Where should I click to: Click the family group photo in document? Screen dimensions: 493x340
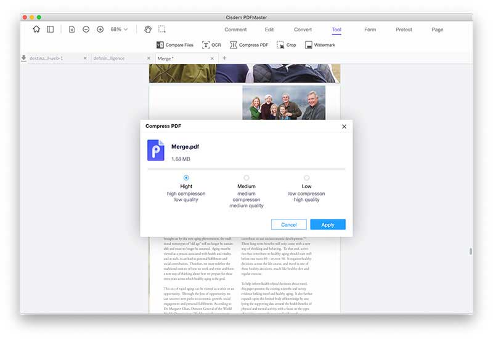283,103
